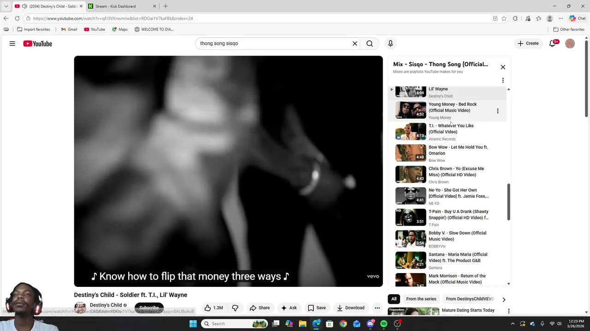Select the Destiny's Child YouTube tab
The width and height of the screenshot is (590, 331).
click(48, 6)
